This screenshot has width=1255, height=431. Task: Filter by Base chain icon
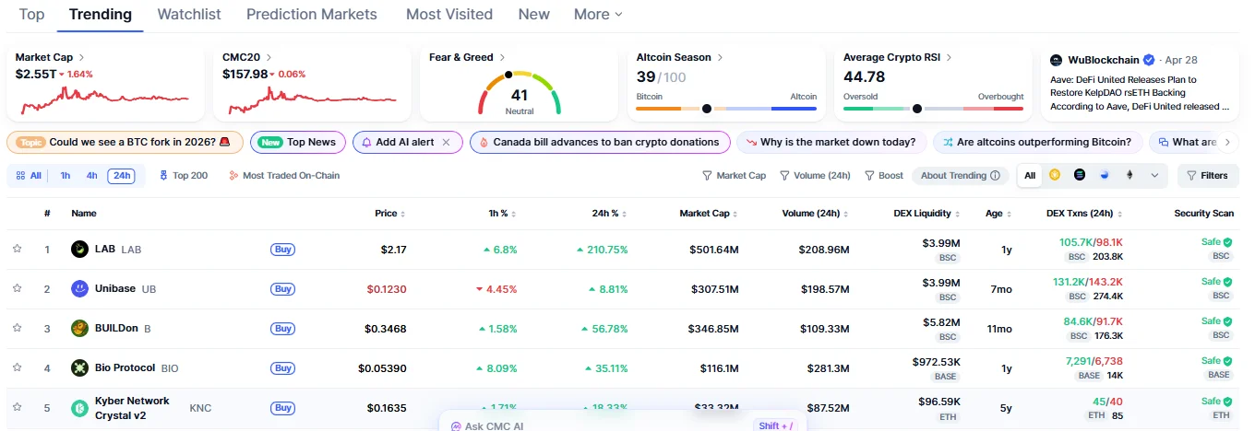click(1105, 175)
